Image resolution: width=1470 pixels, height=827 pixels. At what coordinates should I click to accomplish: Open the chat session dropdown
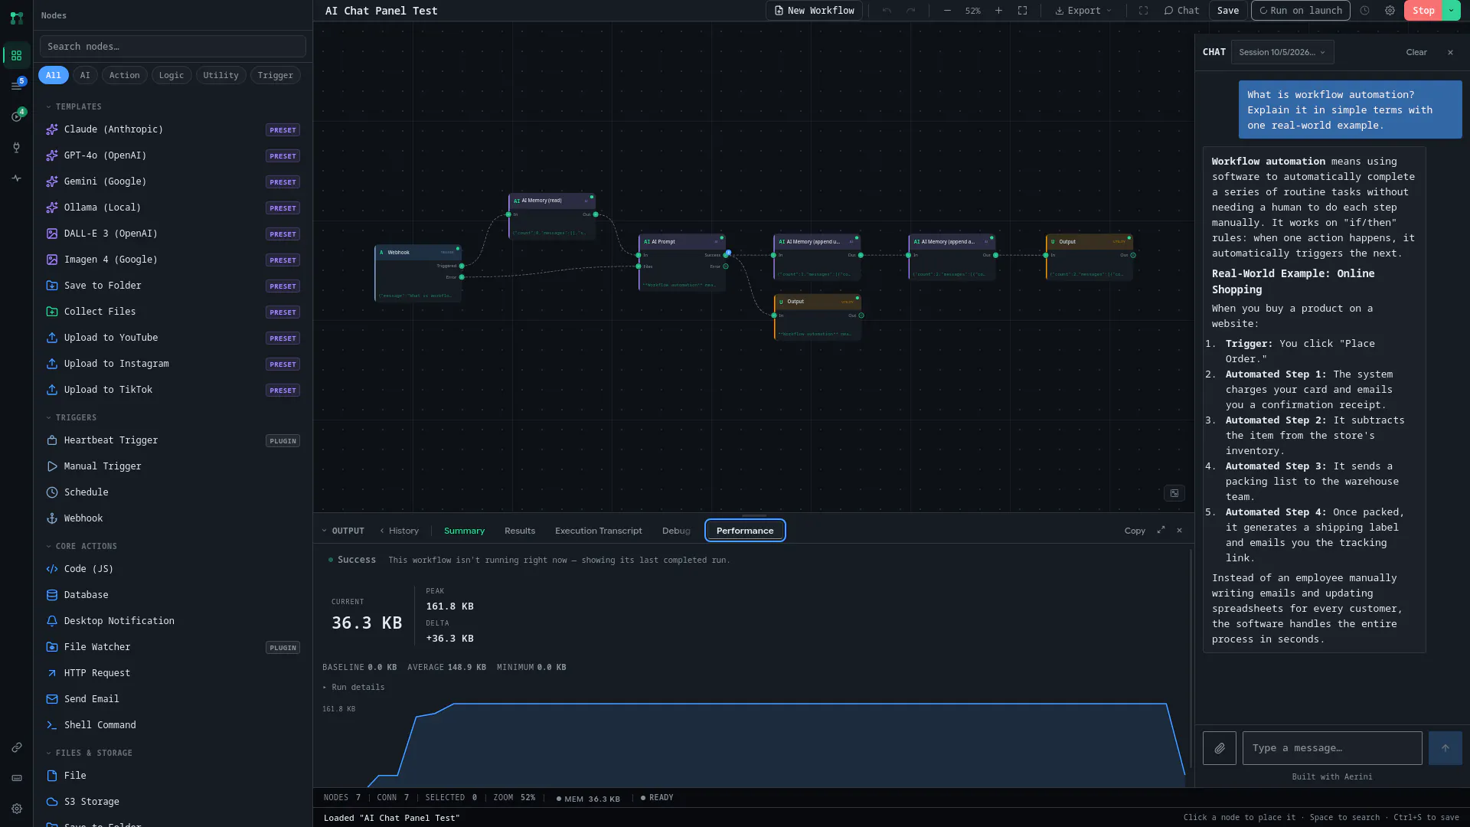pos(1282,52)
